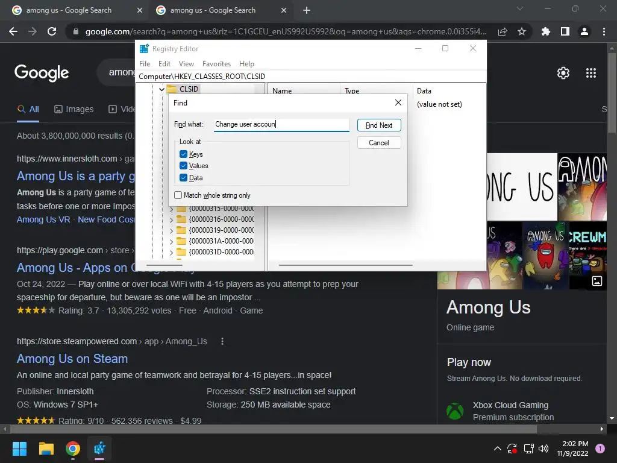Switch to Images search tab
Viewport: 617px width, 463px height.
[74, 109]
